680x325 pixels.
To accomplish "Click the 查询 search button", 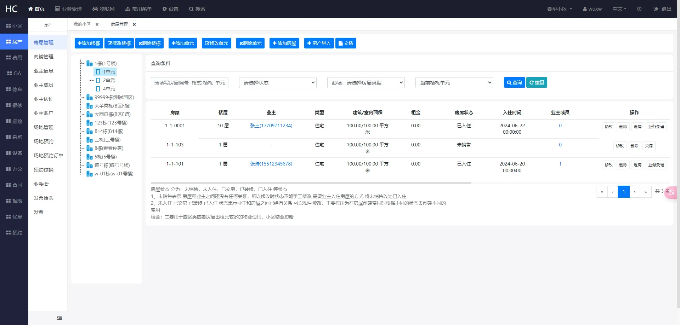I will (514, 82).
